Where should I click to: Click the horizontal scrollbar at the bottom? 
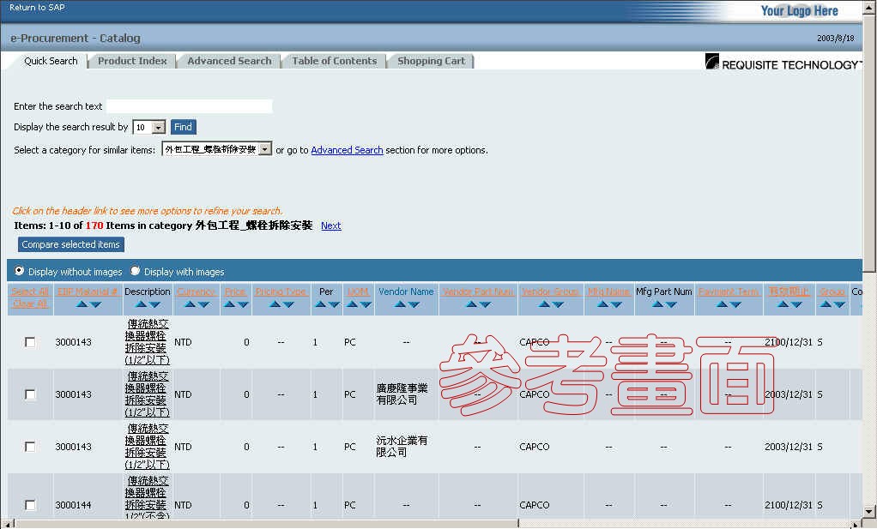click(429, 523)
